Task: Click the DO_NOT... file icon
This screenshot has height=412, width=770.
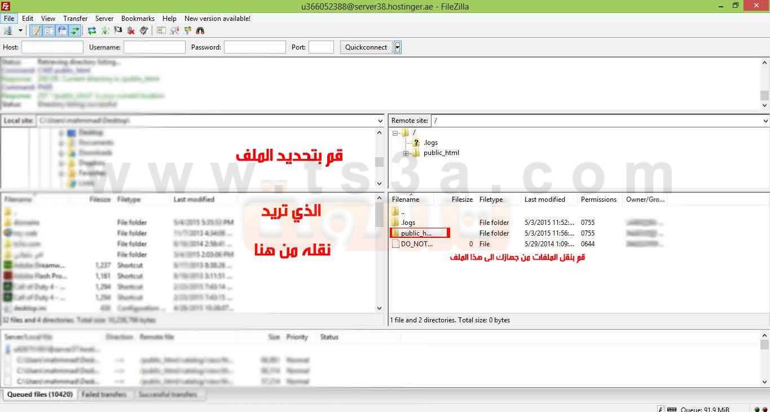Action: point(395,244)
